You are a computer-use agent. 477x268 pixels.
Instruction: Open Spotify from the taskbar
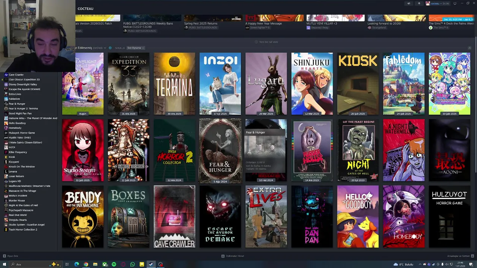coord(114,264)
